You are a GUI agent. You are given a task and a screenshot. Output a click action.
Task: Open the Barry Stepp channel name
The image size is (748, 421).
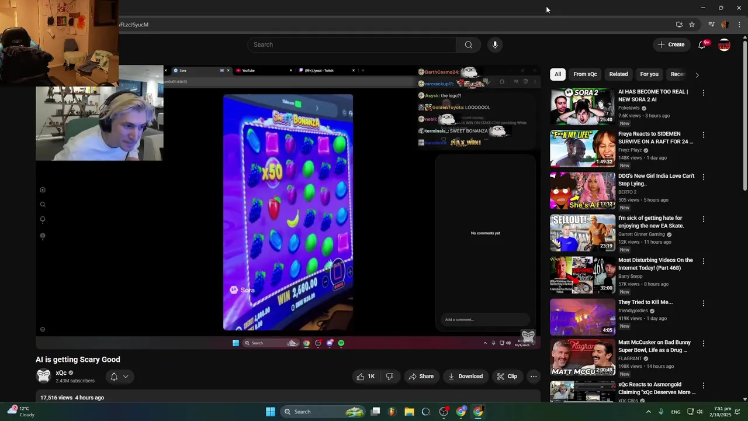click(630, 277)
